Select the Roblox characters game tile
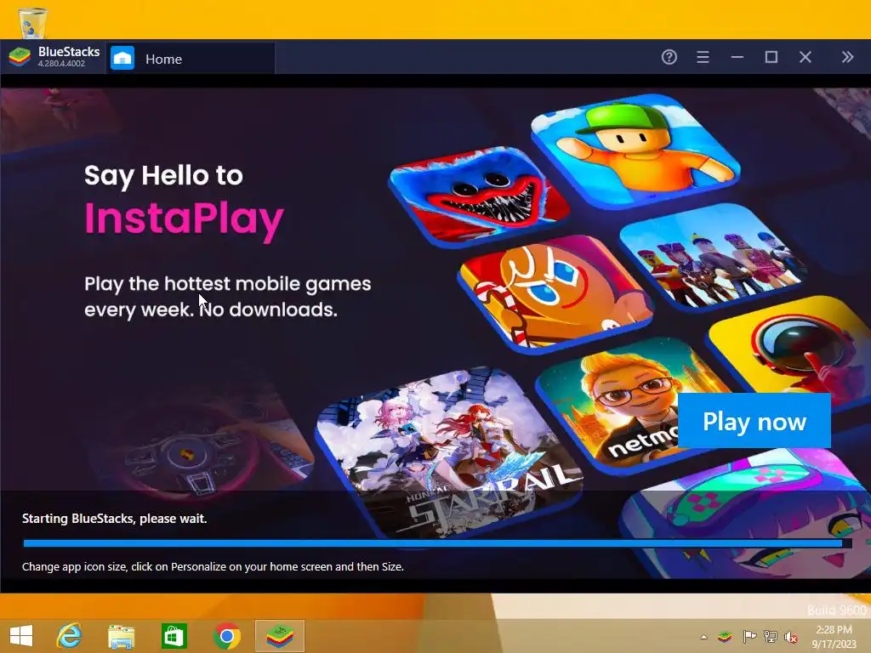 coord(713,257)
